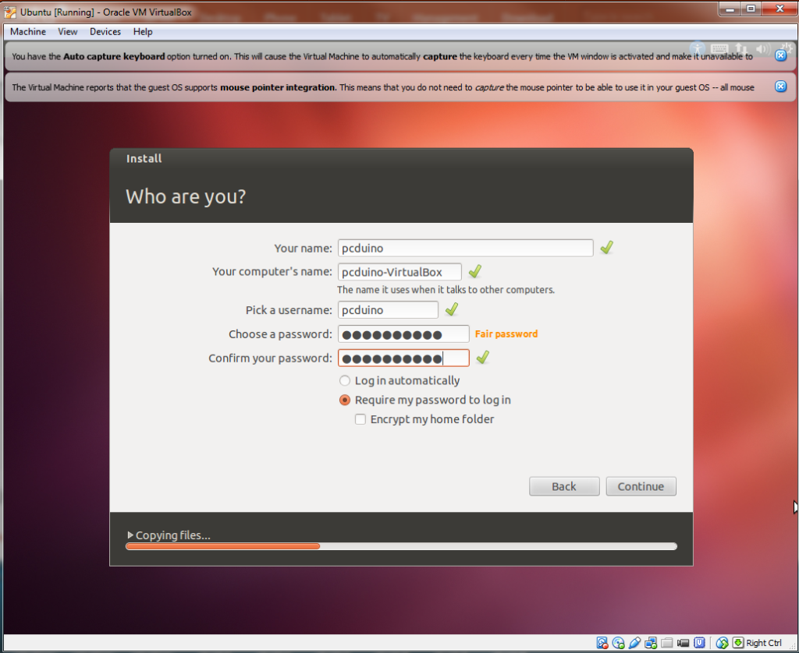The image size is (799, 653).
Task: Click the Ubuntu network indicator icon
Action: [741, 49]
